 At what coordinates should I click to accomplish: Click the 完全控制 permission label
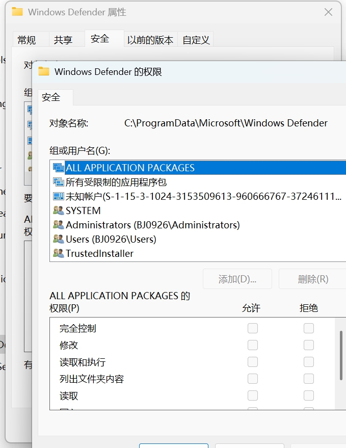[x=78, y=328]
